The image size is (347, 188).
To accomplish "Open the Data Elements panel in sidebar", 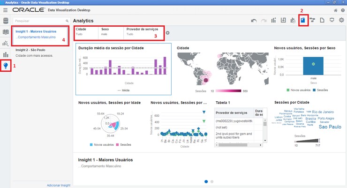I will click(6, 21).
